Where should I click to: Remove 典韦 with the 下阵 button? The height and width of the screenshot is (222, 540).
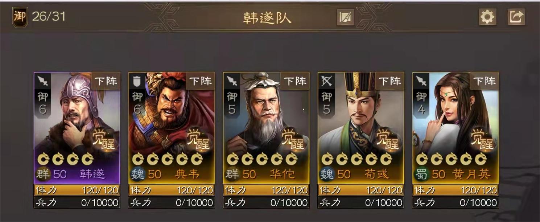coord(200,81)
